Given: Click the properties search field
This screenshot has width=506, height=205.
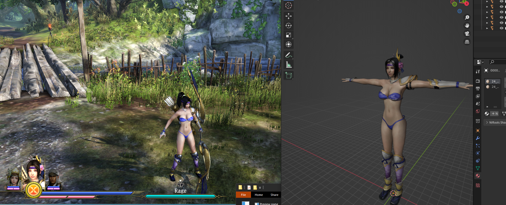Looking at the screenshot, I should point(497,62).
